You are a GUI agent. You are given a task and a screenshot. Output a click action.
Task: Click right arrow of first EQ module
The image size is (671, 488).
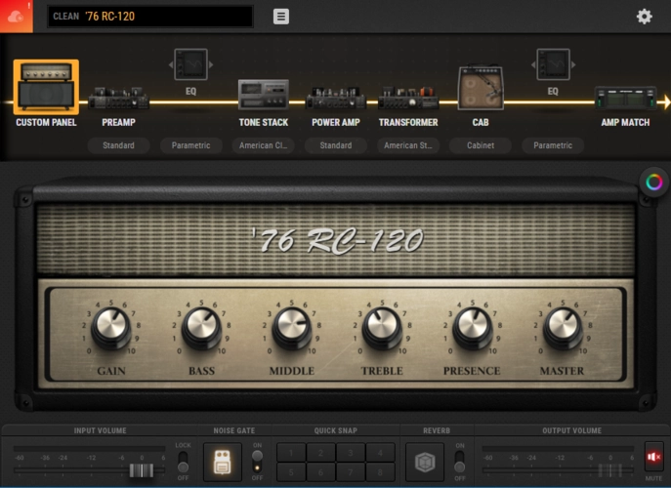coord(211,64)
